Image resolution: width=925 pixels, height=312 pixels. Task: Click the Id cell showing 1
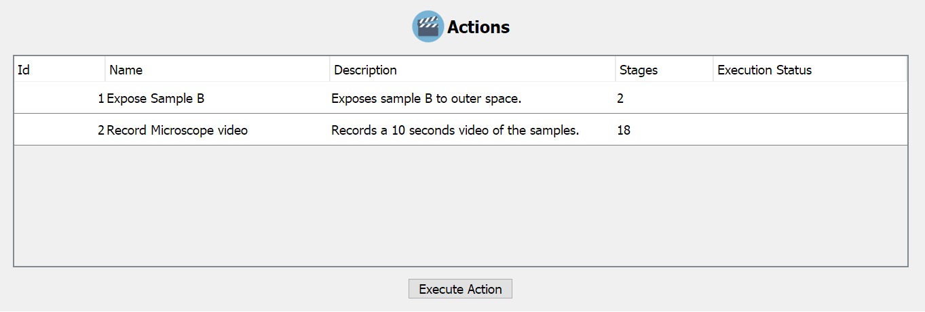click(101, 98)
